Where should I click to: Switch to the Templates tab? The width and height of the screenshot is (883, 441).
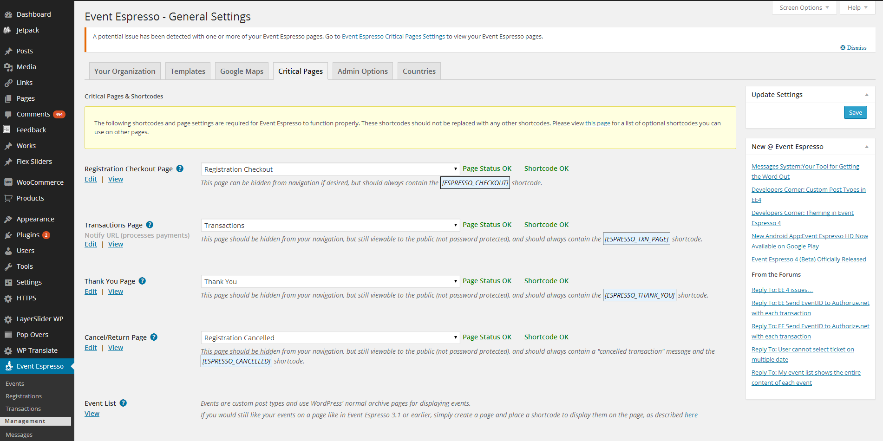(x=188, y=71)
